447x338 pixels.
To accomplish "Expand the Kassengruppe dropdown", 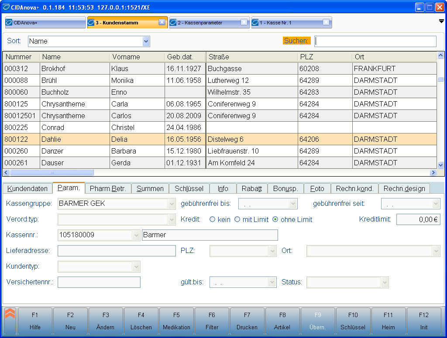I will click(172, 204).
